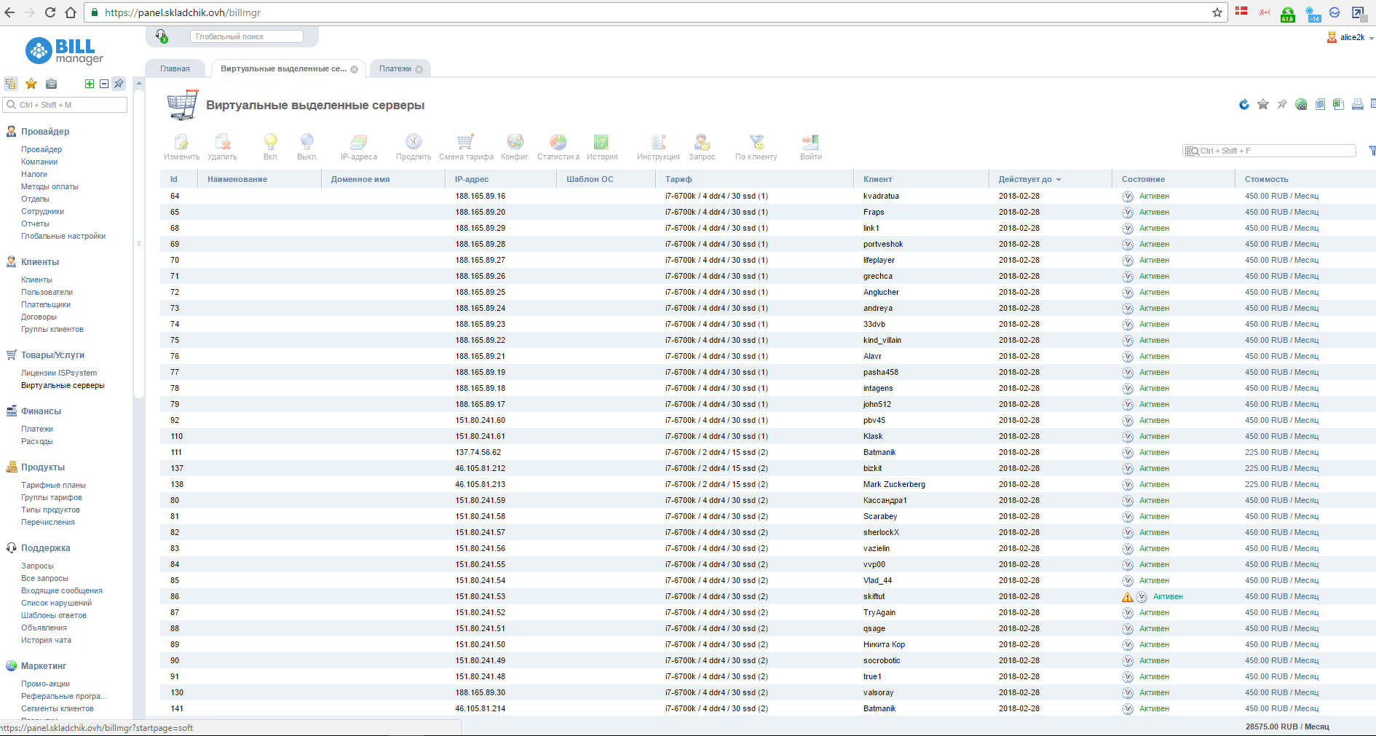The width and height of the screenshot is (1376, 736).
Task: Switch to the Главная tab
Action: 175,69
